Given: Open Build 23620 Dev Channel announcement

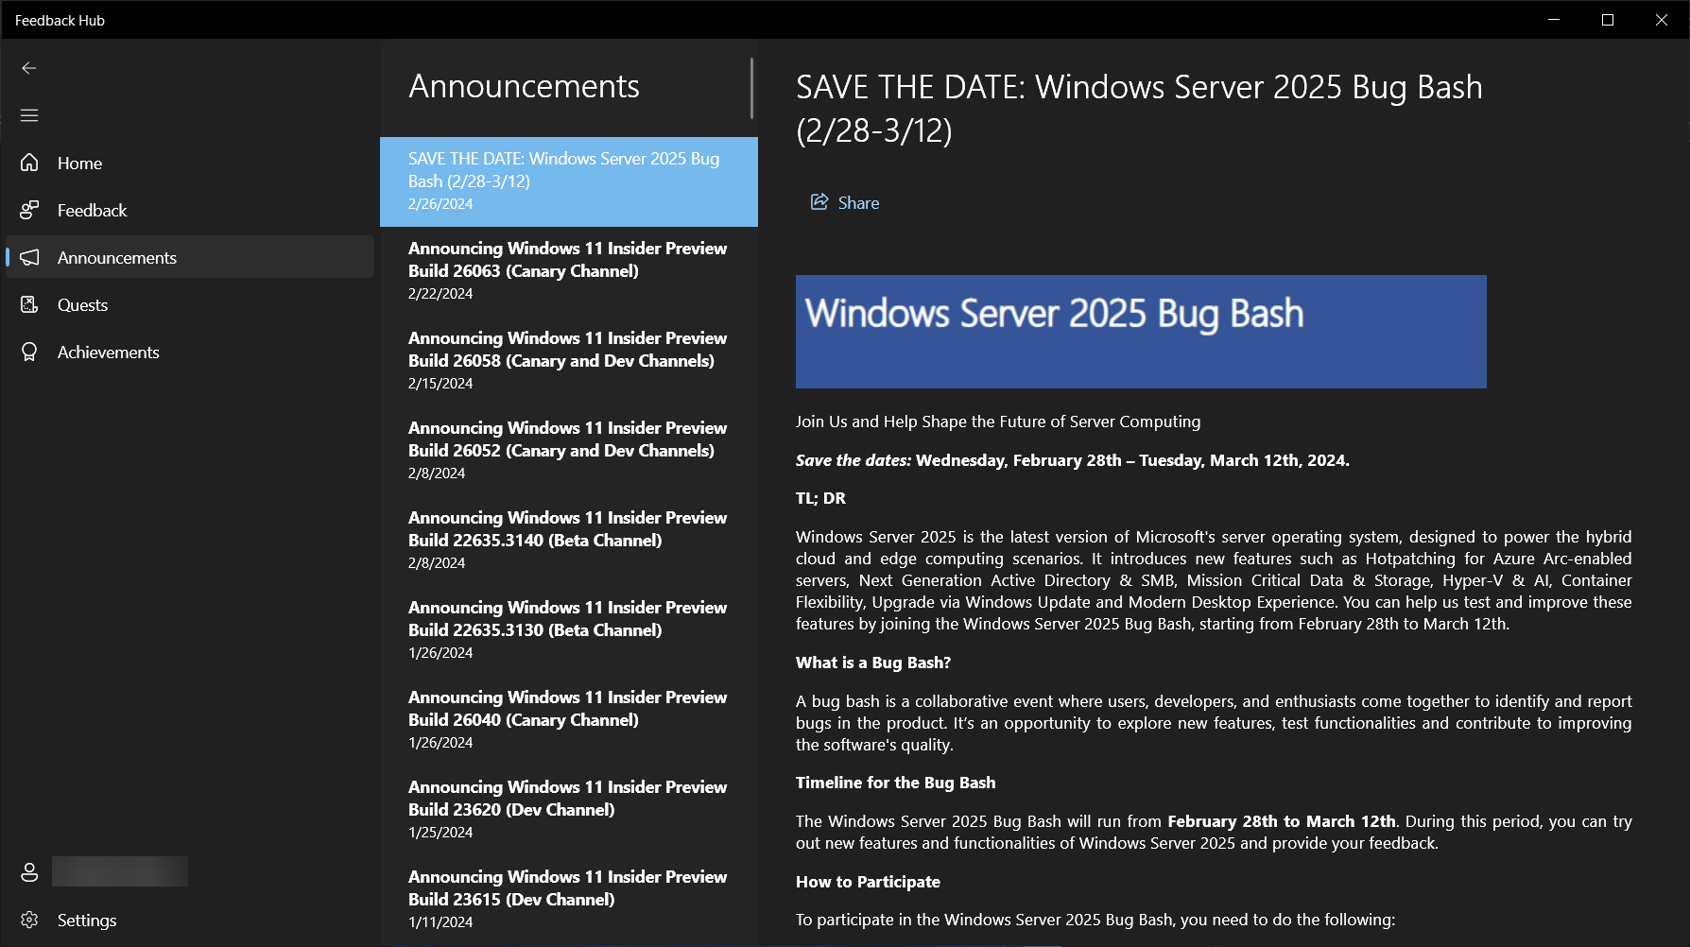Looking at the screenshot, I should (569, 810).
